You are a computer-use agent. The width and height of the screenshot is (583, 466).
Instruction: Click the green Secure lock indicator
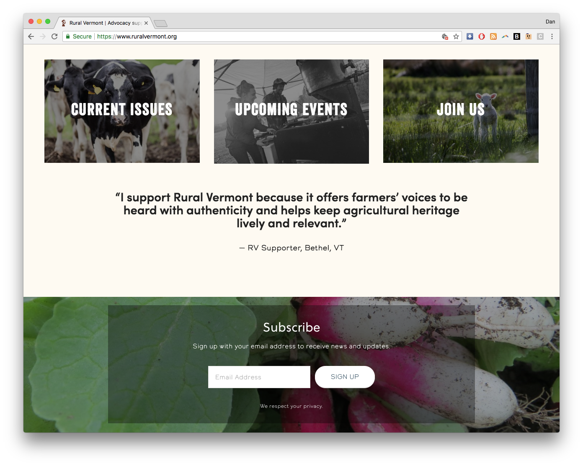[79, 36]
